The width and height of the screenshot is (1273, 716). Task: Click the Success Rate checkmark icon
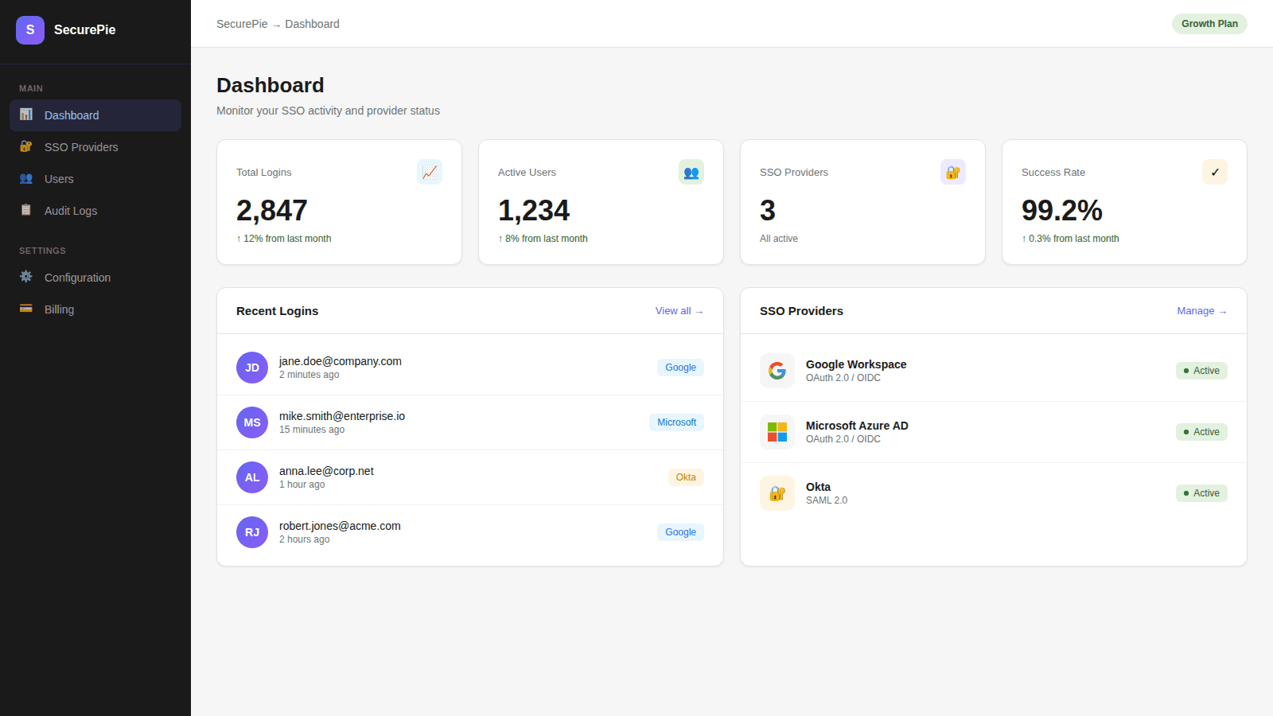(x=1214, y=171)
